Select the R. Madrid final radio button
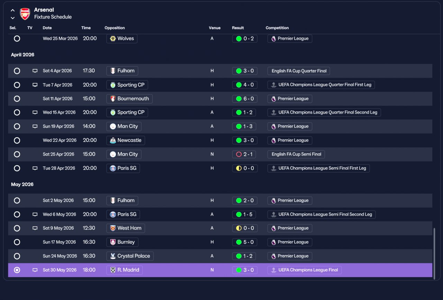The height and width of the screenshot is (300, 443). click(x=17, y=270)
